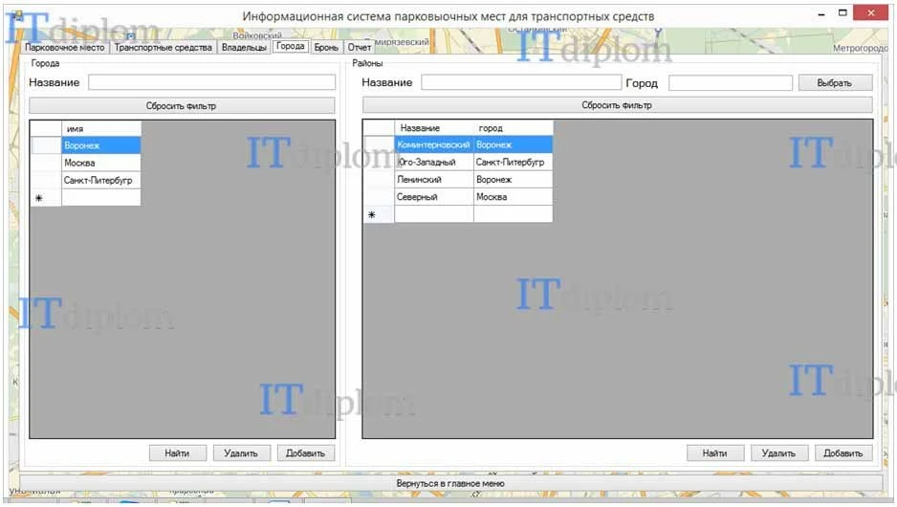The width and height of the screenshot is (897, 507).
Task: Reset the filter in Города panel
Action: pos(182,106)
